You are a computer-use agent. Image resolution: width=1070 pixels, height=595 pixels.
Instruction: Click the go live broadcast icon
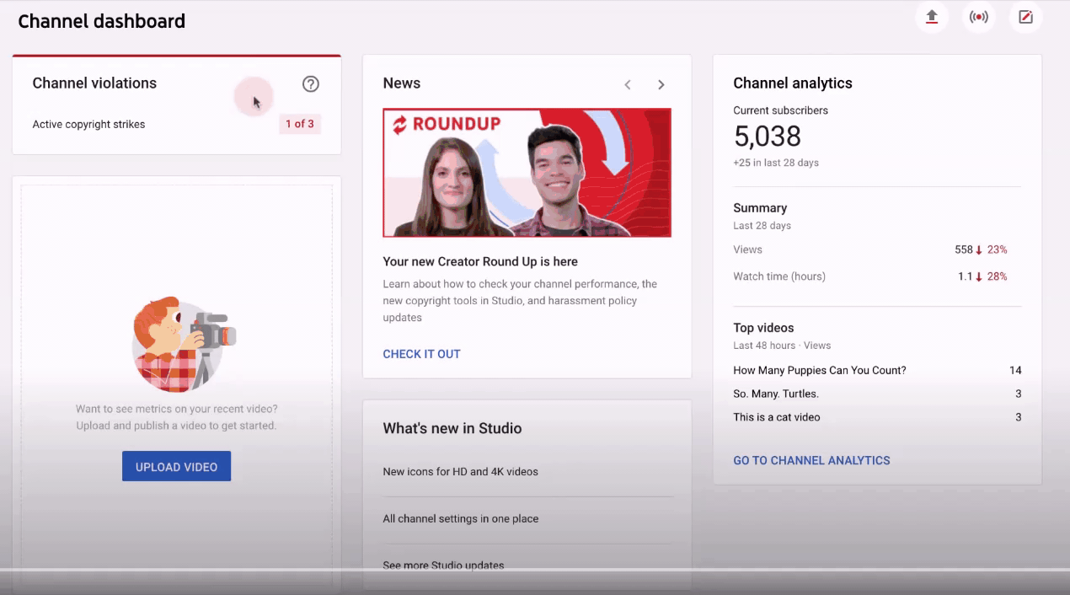coord(978,17)
